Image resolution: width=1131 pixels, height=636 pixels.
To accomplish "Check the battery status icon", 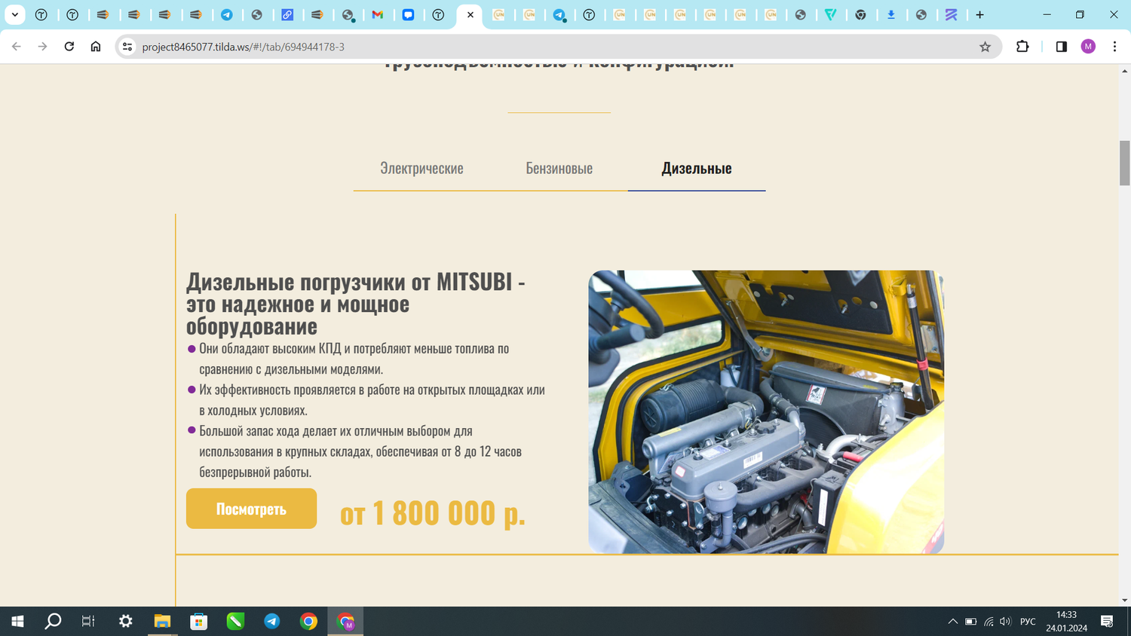I will click(971, 622).
